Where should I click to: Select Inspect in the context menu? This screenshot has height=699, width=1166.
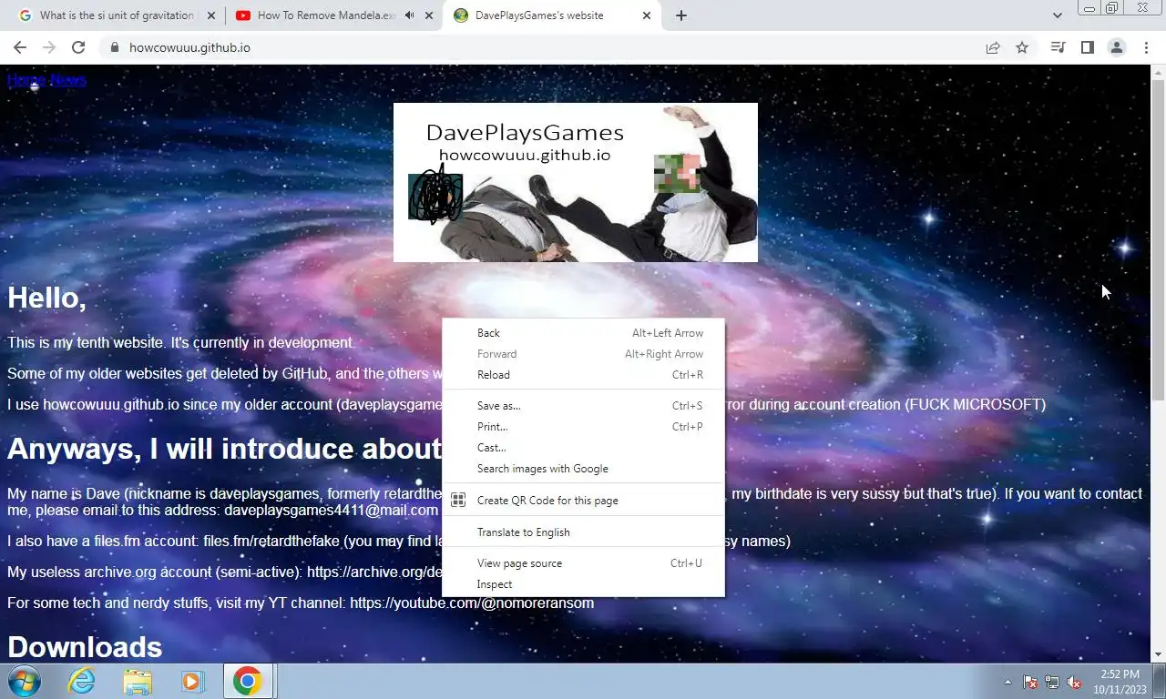(x=583, y=584)
